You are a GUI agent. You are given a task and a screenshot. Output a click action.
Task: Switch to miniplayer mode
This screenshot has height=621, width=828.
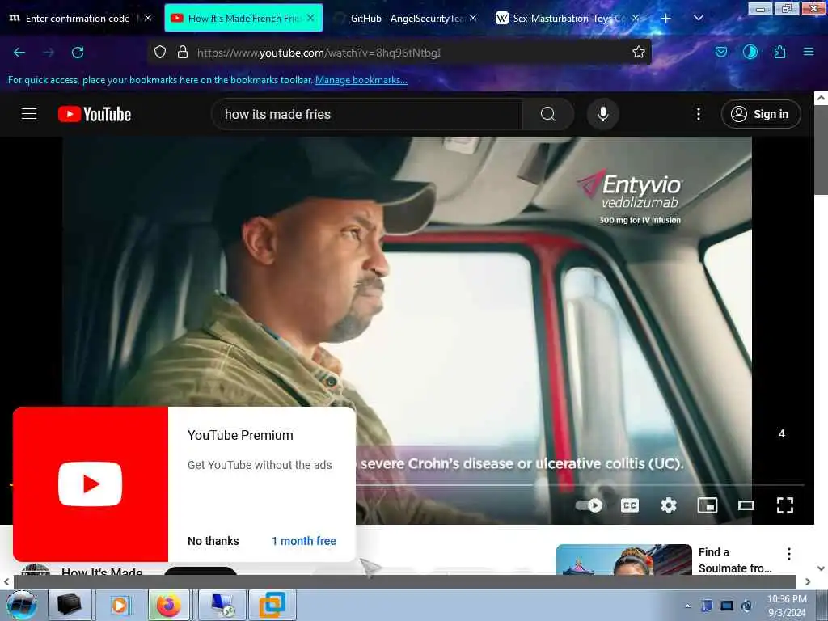coord(707,505)
